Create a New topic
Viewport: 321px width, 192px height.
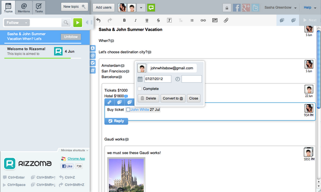[75, 7]
